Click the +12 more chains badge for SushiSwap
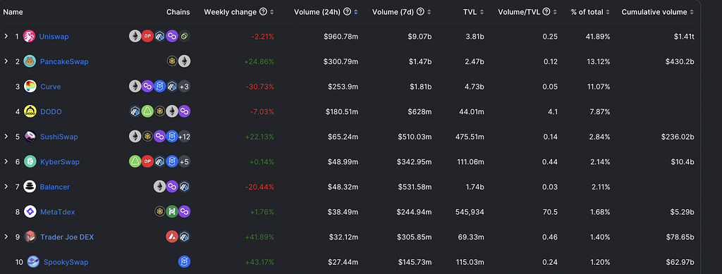The height and width of the screenshot is (274, 722). coord(184,137)
